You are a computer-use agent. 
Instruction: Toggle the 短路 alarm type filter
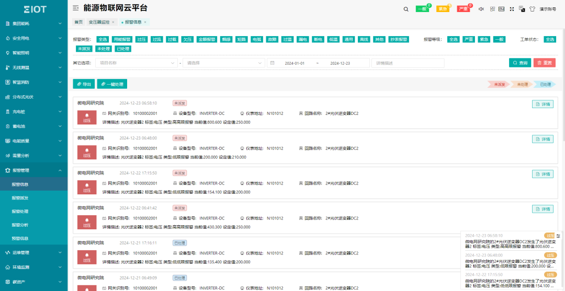click(x=241, y=39)
